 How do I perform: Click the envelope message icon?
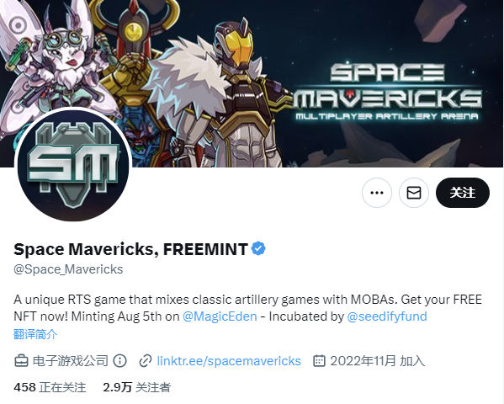coord(414,193)
